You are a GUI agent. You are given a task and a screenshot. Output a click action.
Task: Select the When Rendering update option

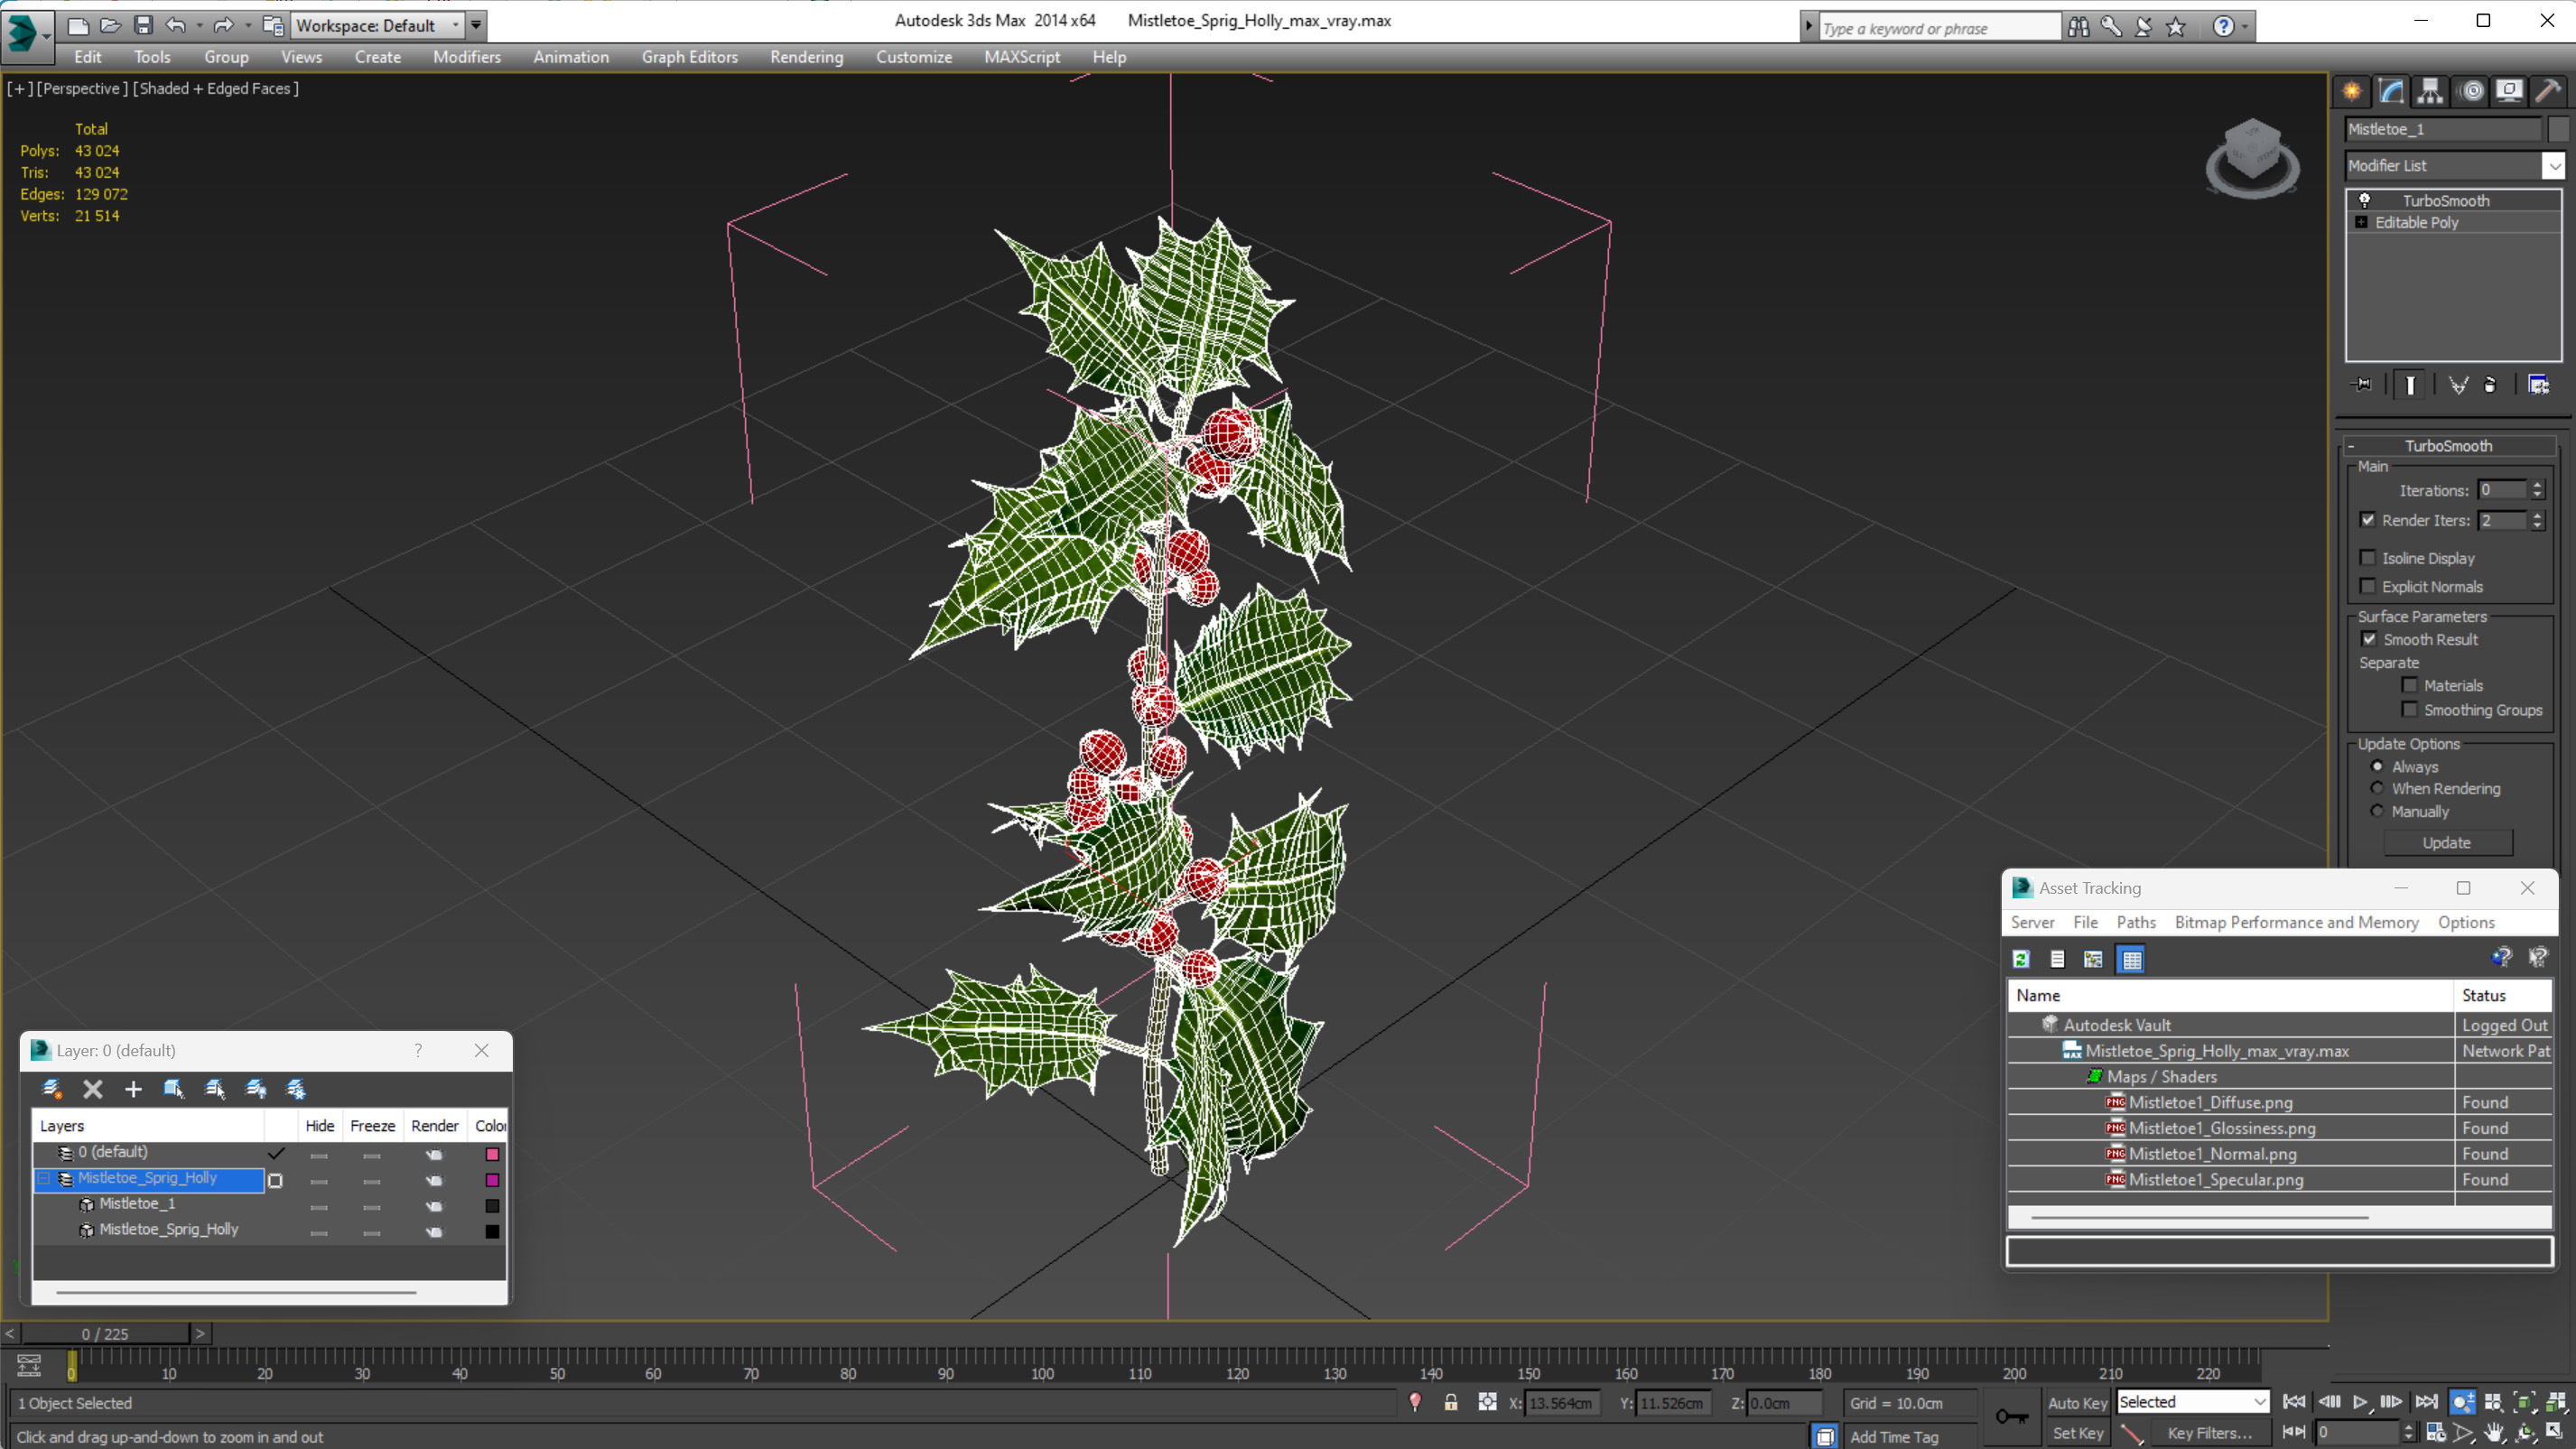pos(2377,788)
